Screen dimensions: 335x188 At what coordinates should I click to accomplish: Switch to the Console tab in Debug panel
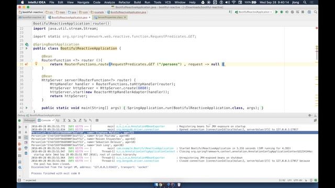(44, 121)
